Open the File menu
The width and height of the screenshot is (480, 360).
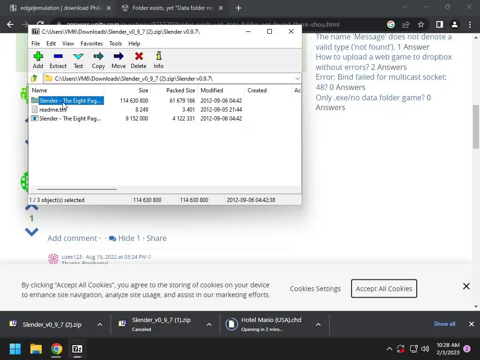point(36,44)
